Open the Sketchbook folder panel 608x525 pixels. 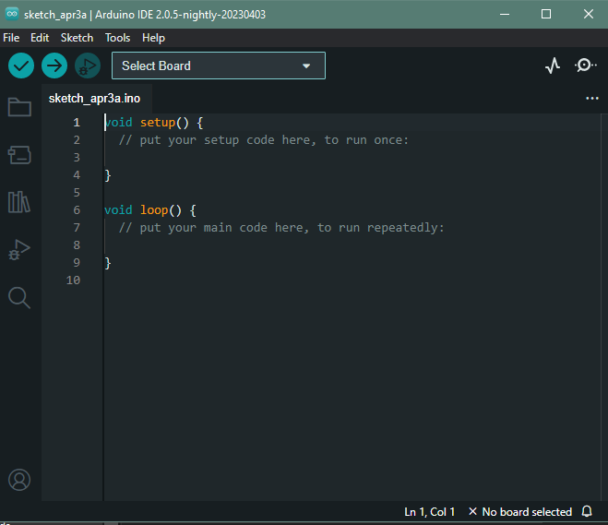pyautogui.click(x=19, y=107)
